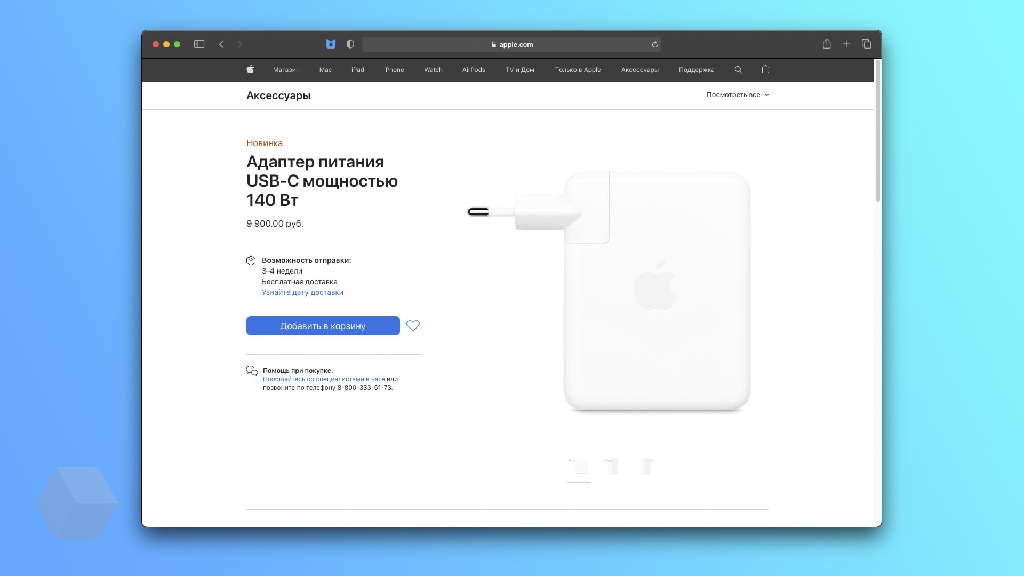Click the Аксессуары page heading link
This screenshot has width=1024, height=576.
278,95
